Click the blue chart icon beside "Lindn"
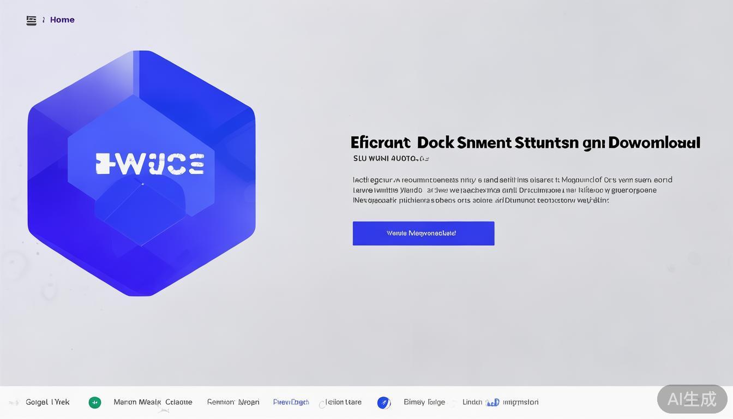 click(x=492, y=403)
